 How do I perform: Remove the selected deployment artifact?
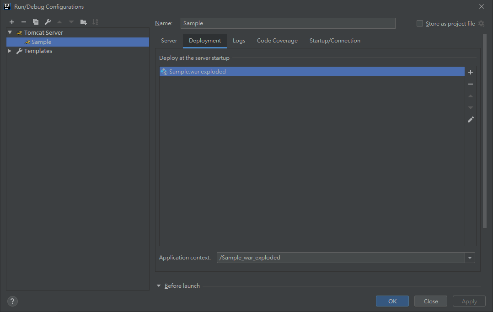point(470,84)
